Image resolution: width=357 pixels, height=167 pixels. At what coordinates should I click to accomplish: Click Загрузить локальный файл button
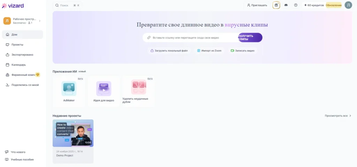(169, 51)
